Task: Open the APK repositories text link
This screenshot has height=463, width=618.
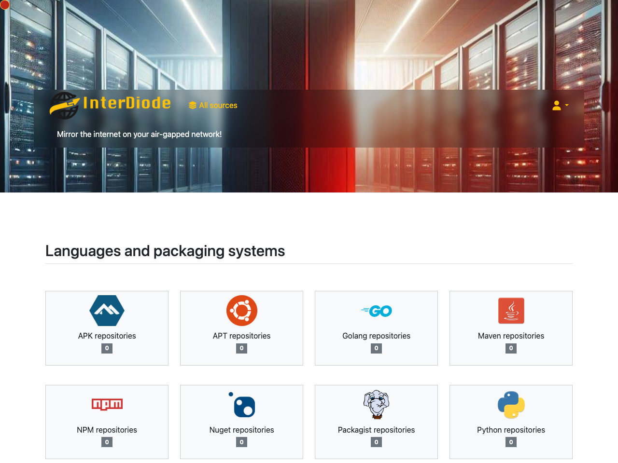Action: point(107,336)
